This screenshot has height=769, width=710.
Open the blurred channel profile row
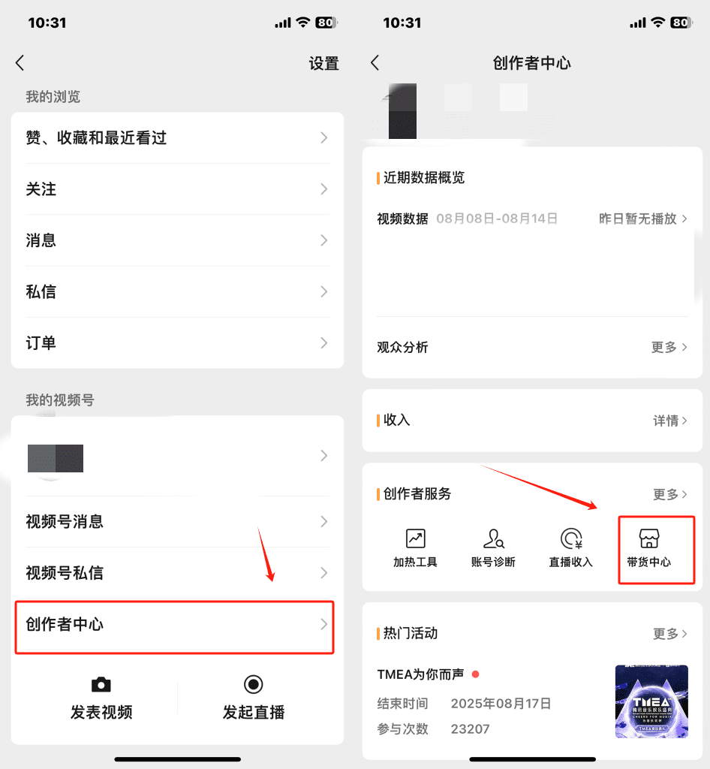tap(177, 456)
